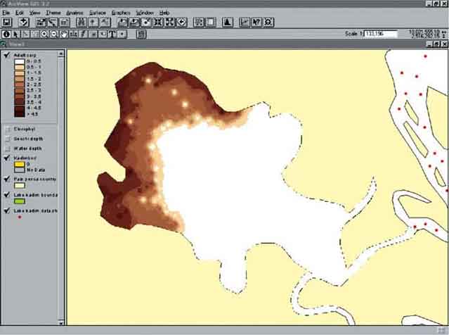Image resolution: width=449 pixels, height=335 pixels.
Task: Open the Surface menu
Action: pos(97,13)
